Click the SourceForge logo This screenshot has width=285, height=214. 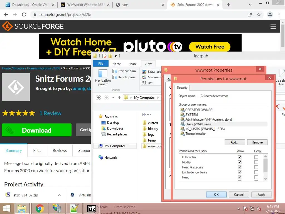(33, 26)
